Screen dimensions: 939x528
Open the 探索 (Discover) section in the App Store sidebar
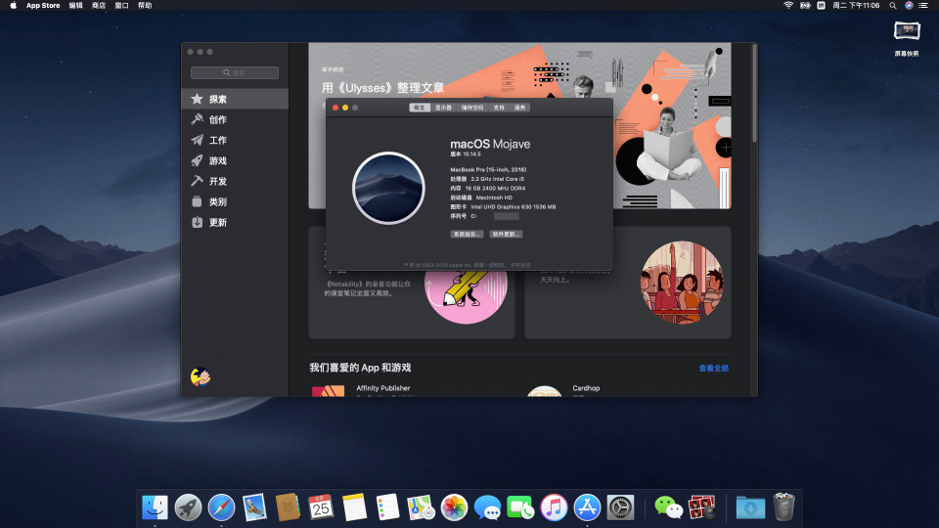pyautogui.click(x=235, y=99)
